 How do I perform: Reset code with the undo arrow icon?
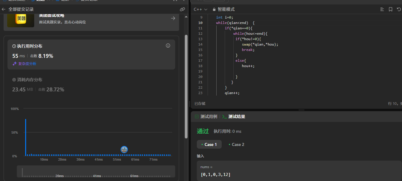pos(399,9)
